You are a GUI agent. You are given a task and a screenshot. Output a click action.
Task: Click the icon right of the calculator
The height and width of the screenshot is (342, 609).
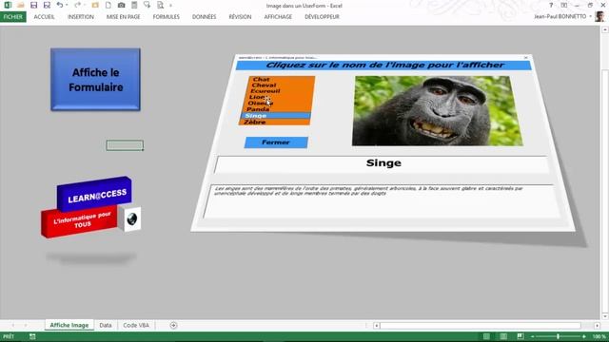pos(147,5)
